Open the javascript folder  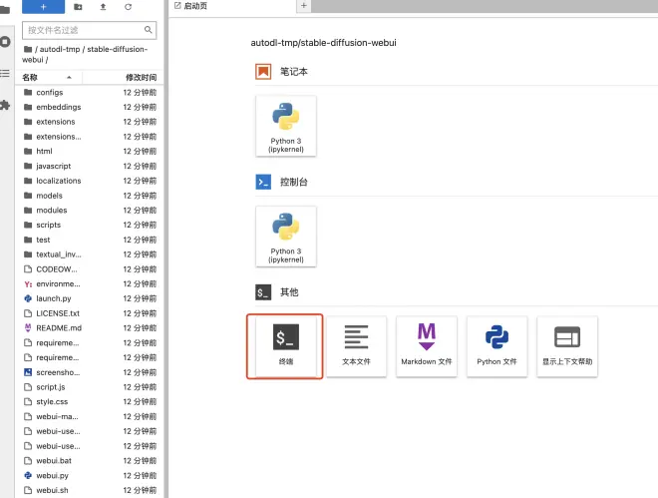point(90,166)
